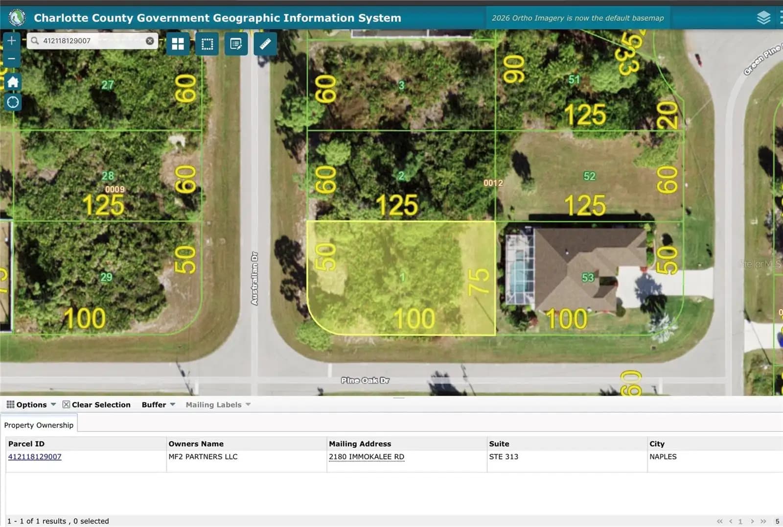The width and height of the screenshot is (783, 527).
Task: Open the edit list tool
Action: click(x=236, y=44)
